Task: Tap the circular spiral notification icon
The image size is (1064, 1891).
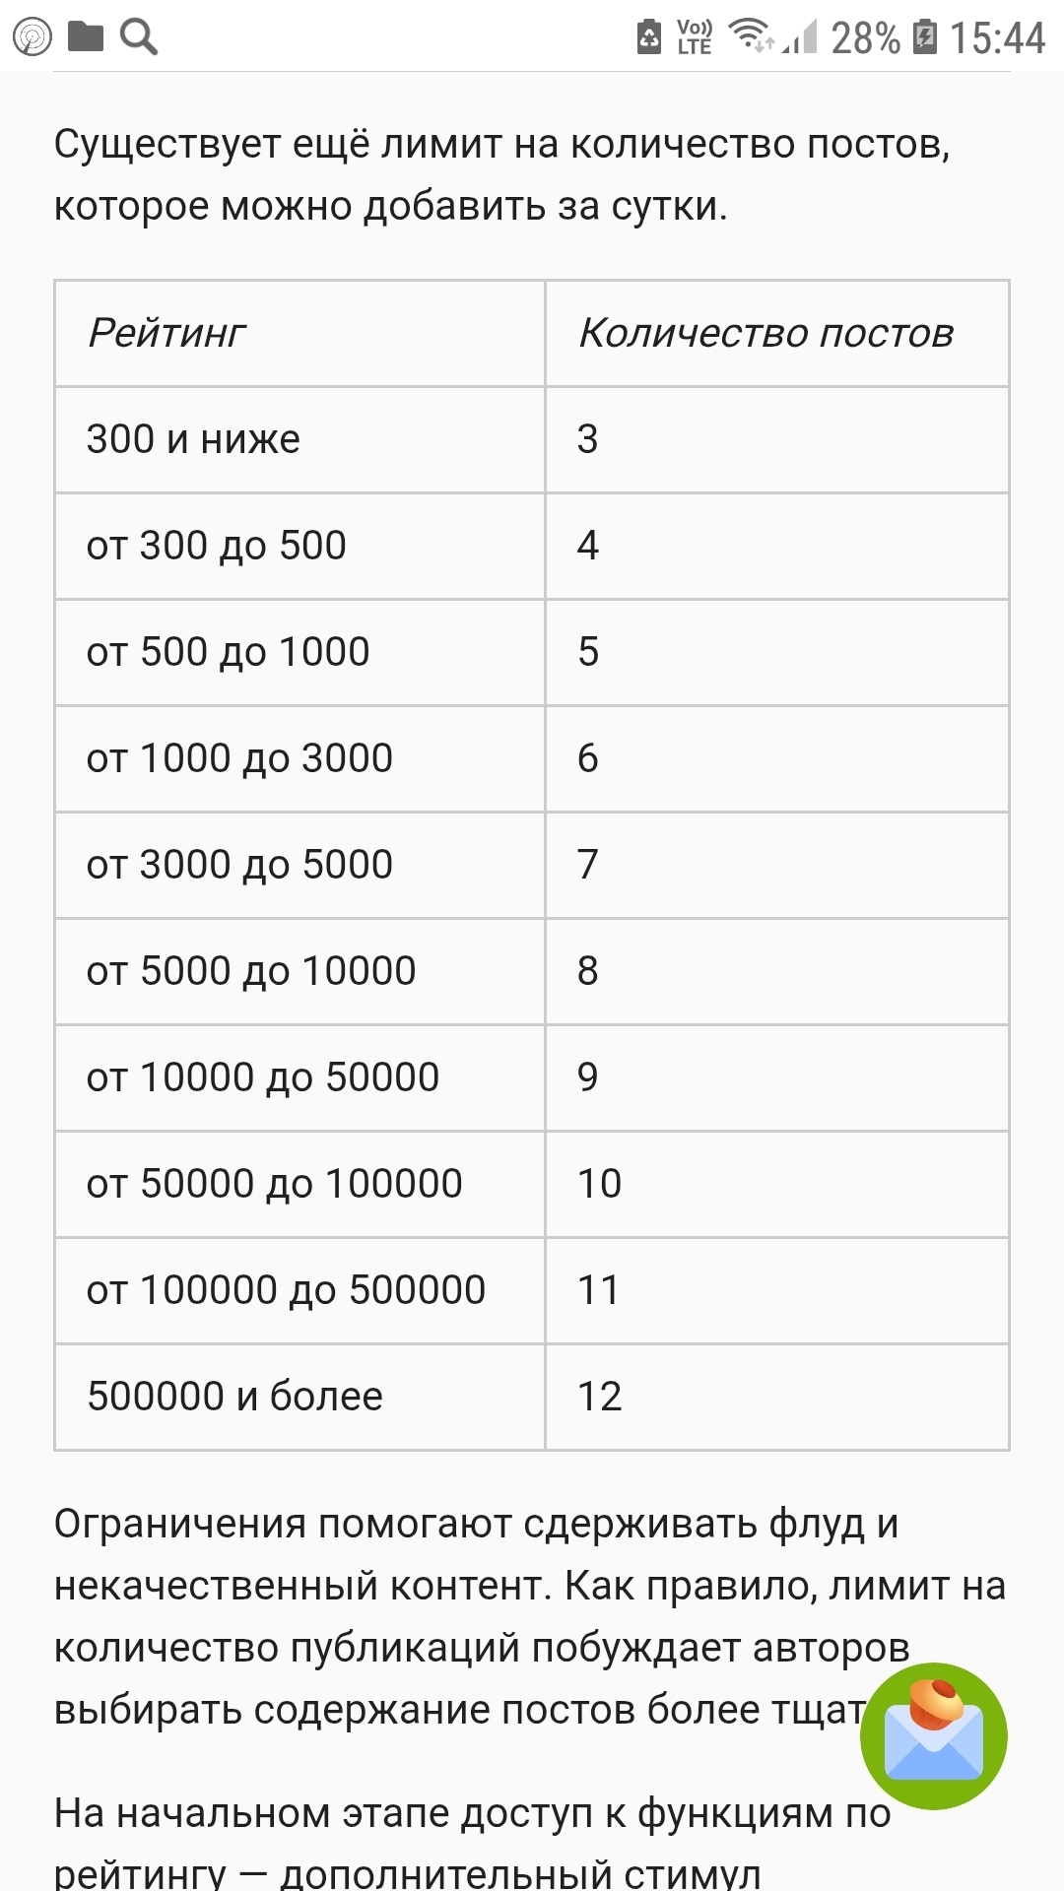Action: pos(32,37)
